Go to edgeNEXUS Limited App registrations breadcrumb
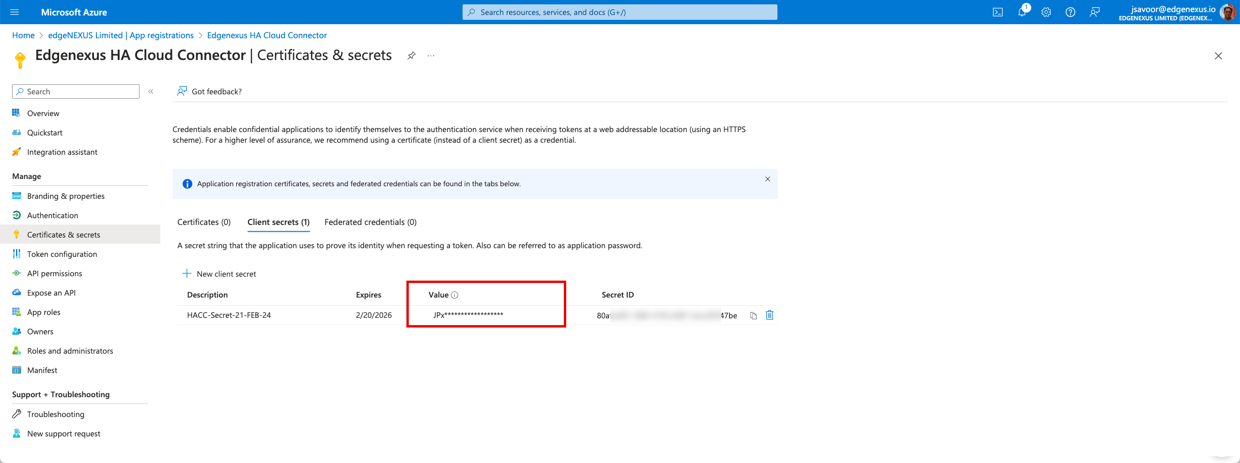Viewport: 1240px width, 463px height. [121, 35]
